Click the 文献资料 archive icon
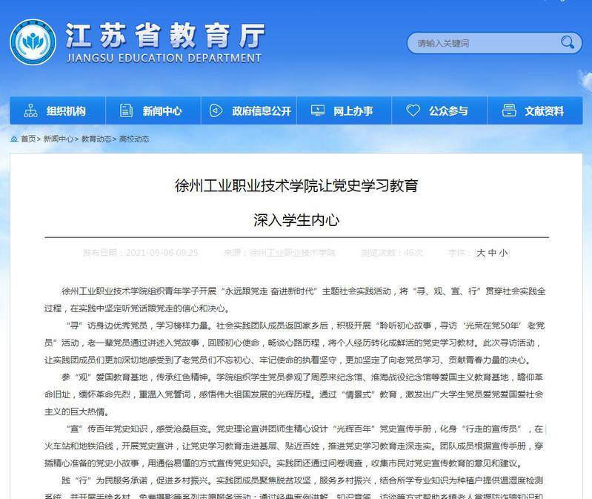 click(x=509, y=111)
